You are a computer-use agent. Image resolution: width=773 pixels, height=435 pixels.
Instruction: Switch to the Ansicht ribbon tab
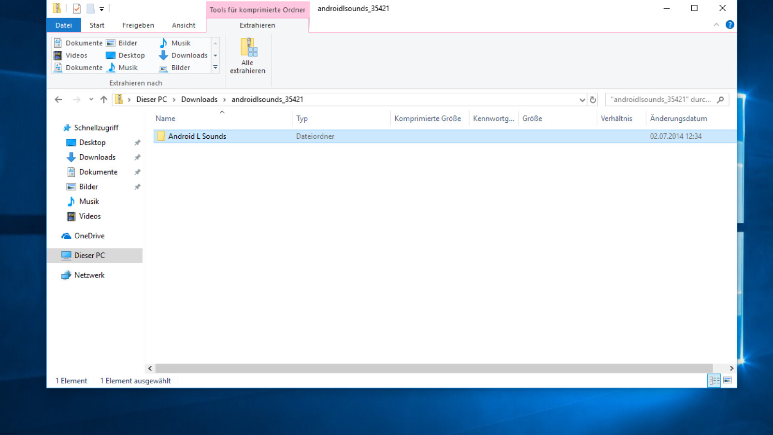(x=184, y=25)
